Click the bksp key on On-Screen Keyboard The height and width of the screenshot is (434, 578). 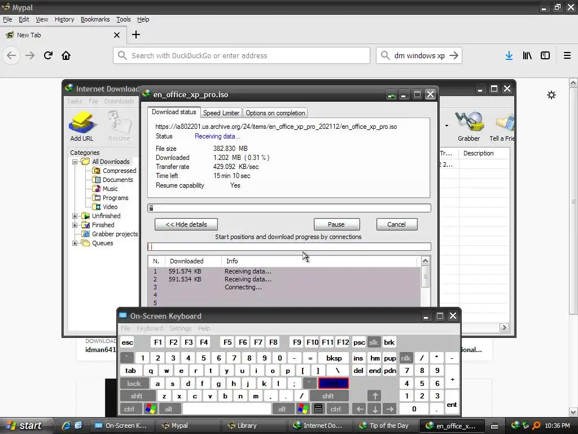point(334,358)
